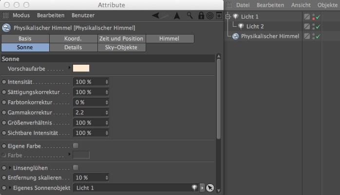Image resolution: width=340 pixels, height=195 pixels.
Task: Click the Vorschaufarbe color swatch
Action: point(81,69)
